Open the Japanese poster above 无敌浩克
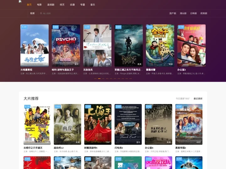This screenshot has width=226, height=169. point(97,45)
